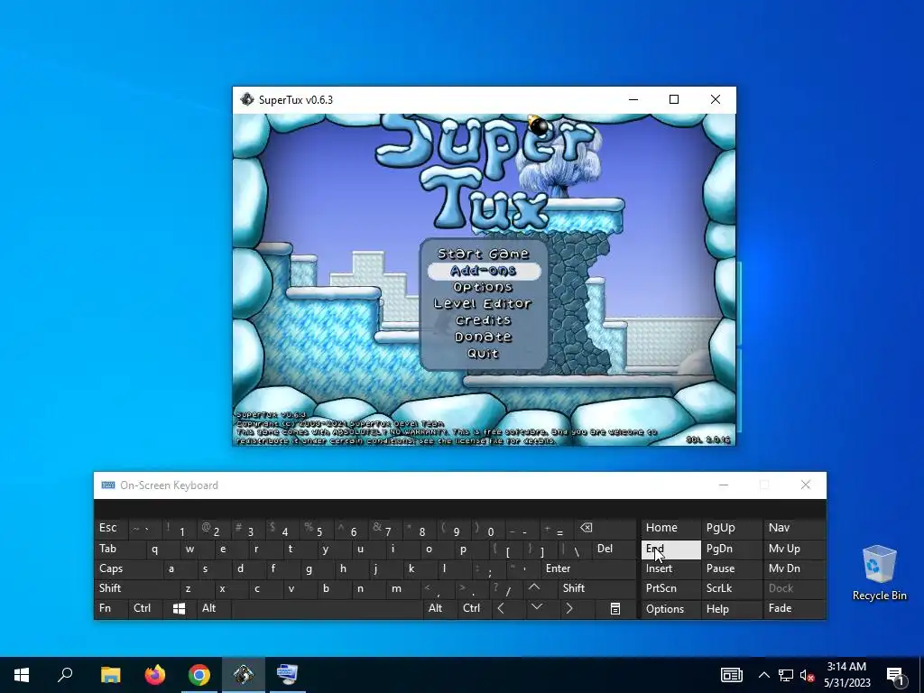The image size is (924, 693).
Task: Open Options in the SuperTux menu
Action: (484, 287)
